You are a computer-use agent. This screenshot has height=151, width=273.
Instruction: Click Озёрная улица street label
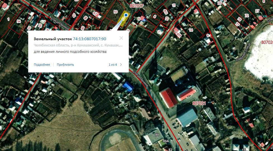(243, 52)
